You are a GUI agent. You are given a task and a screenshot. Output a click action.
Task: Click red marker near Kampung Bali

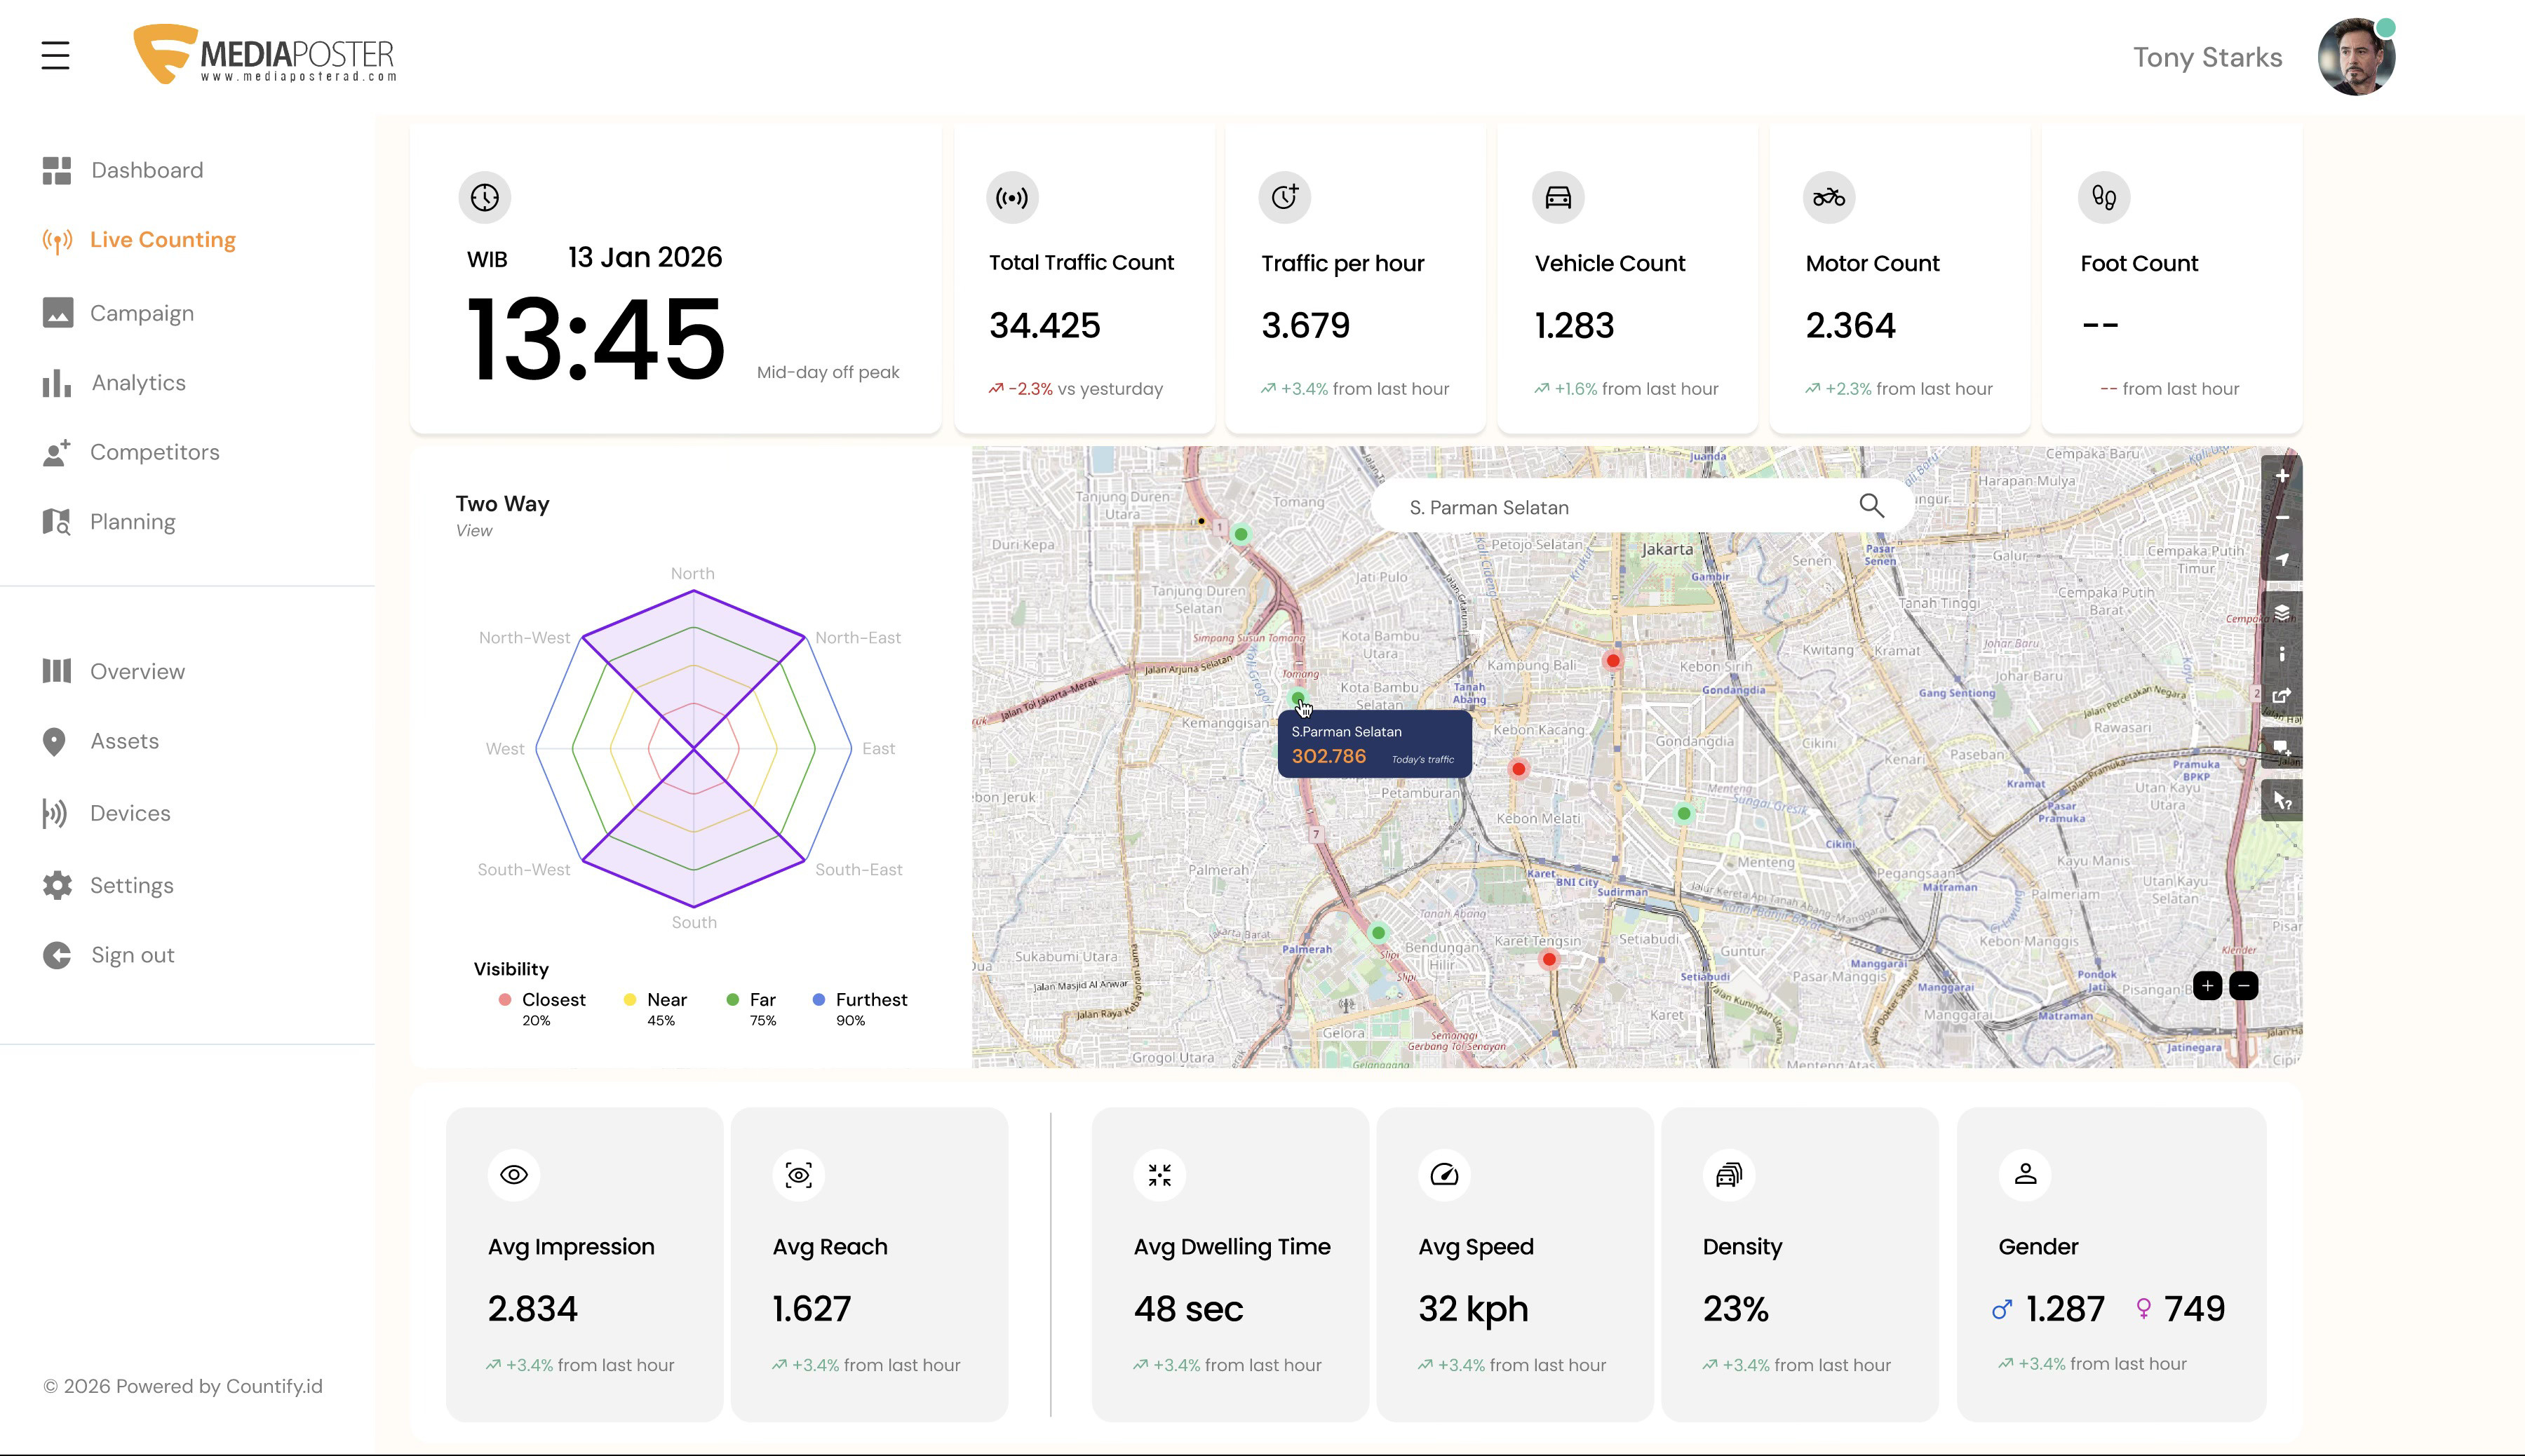click(x=1613, y=660)
